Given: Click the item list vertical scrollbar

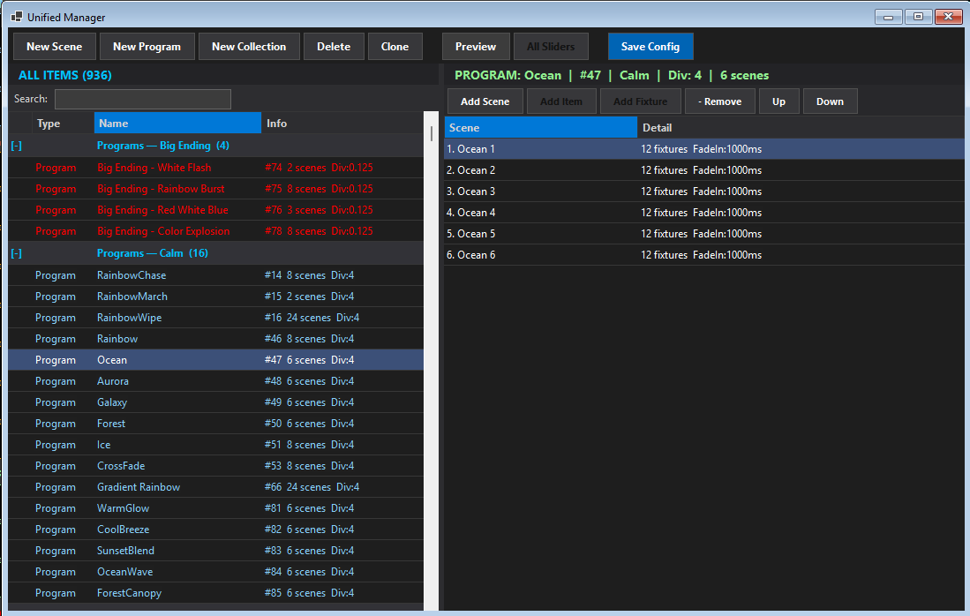Looking at the screenshot, I should pyautogui.click(x=432, y=353).
